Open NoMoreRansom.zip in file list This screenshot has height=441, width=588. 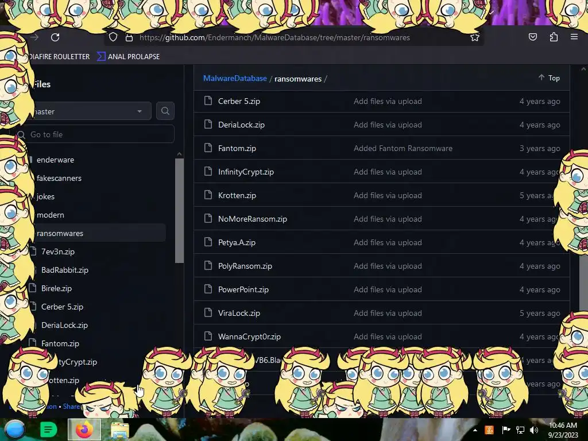(253, 219)
